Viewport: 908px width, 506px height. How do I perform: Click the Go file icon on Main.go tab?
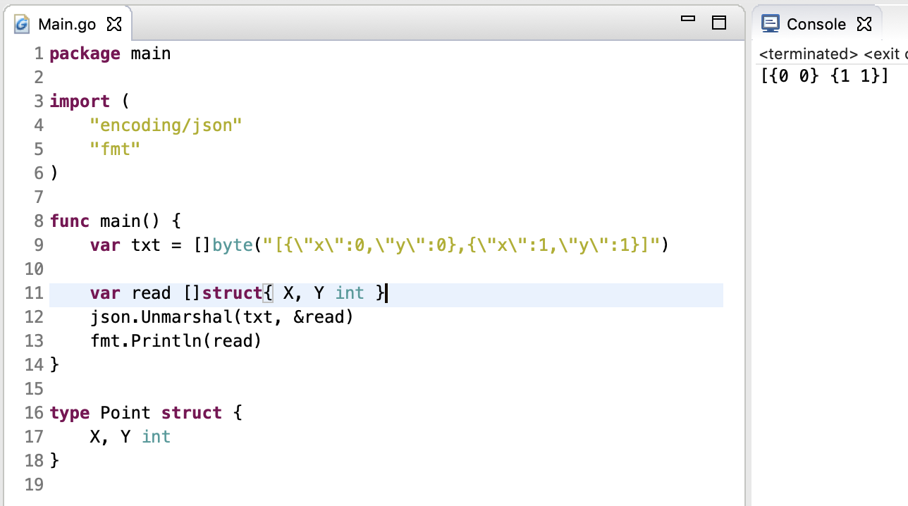click(x=23, y=25)
